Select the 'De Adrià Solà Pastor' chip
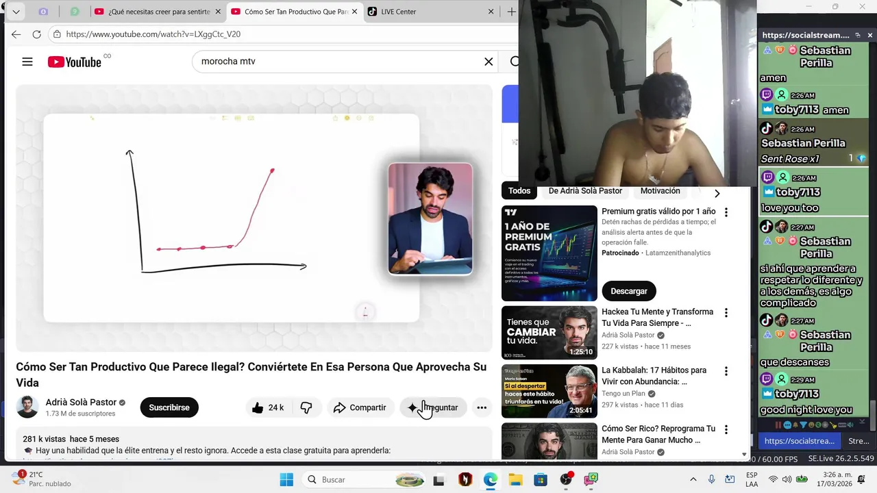The height and width of the screenshot is (493, 877). click(585, 191)
